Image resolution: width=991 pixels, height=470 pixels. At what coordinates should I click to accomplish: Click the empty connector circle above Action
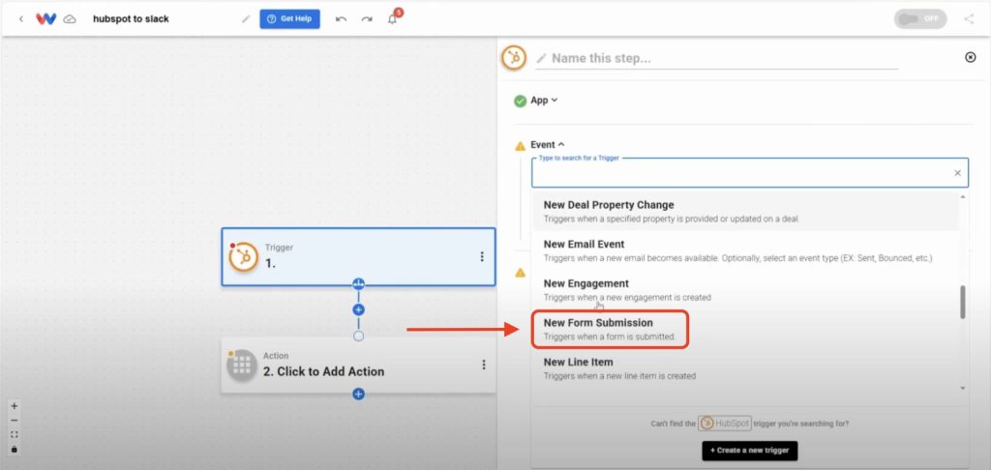click(358, 337)
